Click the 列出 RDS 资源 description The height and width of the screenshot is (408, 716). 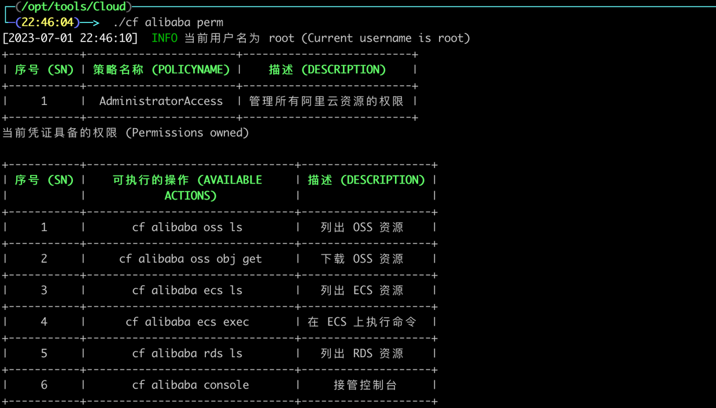[362, 353]
